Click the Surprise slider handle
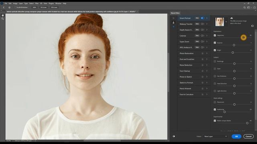 click(234, 45)
